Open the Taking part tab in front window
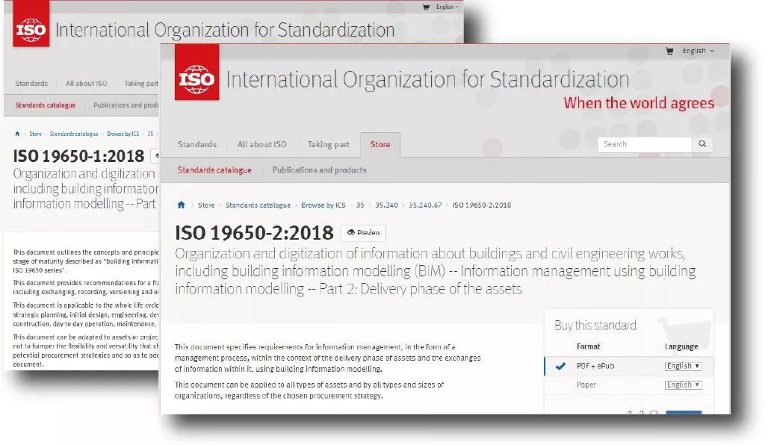 (x=328, y=144)
